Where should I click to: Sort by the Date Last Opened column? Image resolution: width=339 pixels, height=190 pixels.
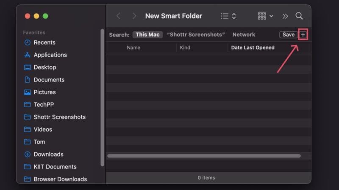[x=253, y=48]
